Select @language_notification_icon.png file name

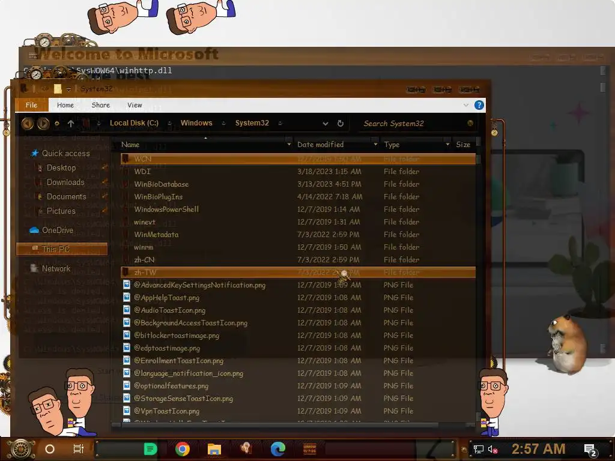coord(188,373)
